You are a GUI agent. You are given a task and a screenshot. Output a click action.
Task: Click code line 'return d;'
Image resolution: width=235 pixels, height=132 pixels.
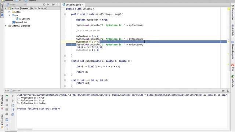coord(82,72)
